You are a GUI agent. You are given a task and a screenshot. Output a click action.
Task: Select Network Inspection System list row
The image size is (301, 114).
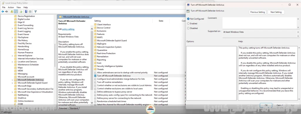[109, 47]
